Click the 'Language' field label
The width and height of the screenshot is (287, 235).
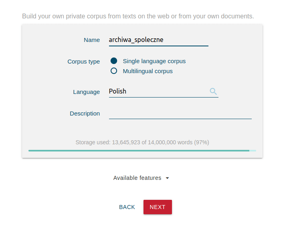pos(87,92)
